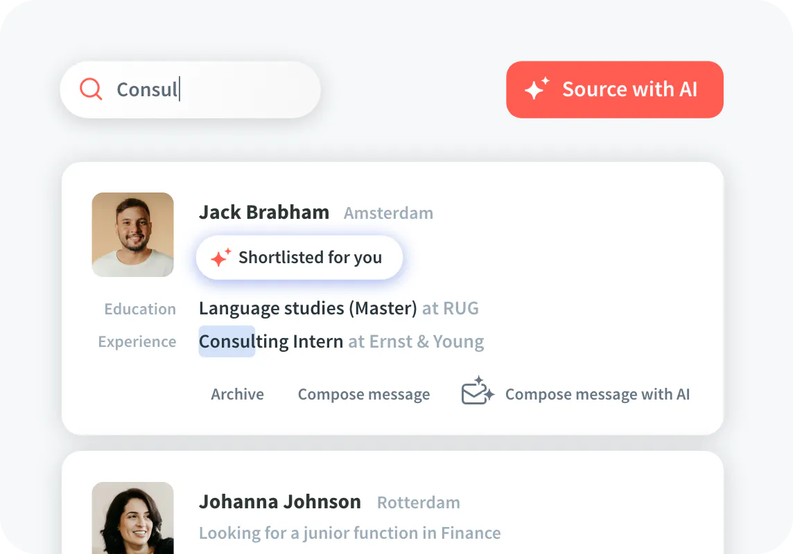The width and height of the screenshot is (793, 554).
Task: Click the Shortlisted for you badge
Action: click(299, 258)
